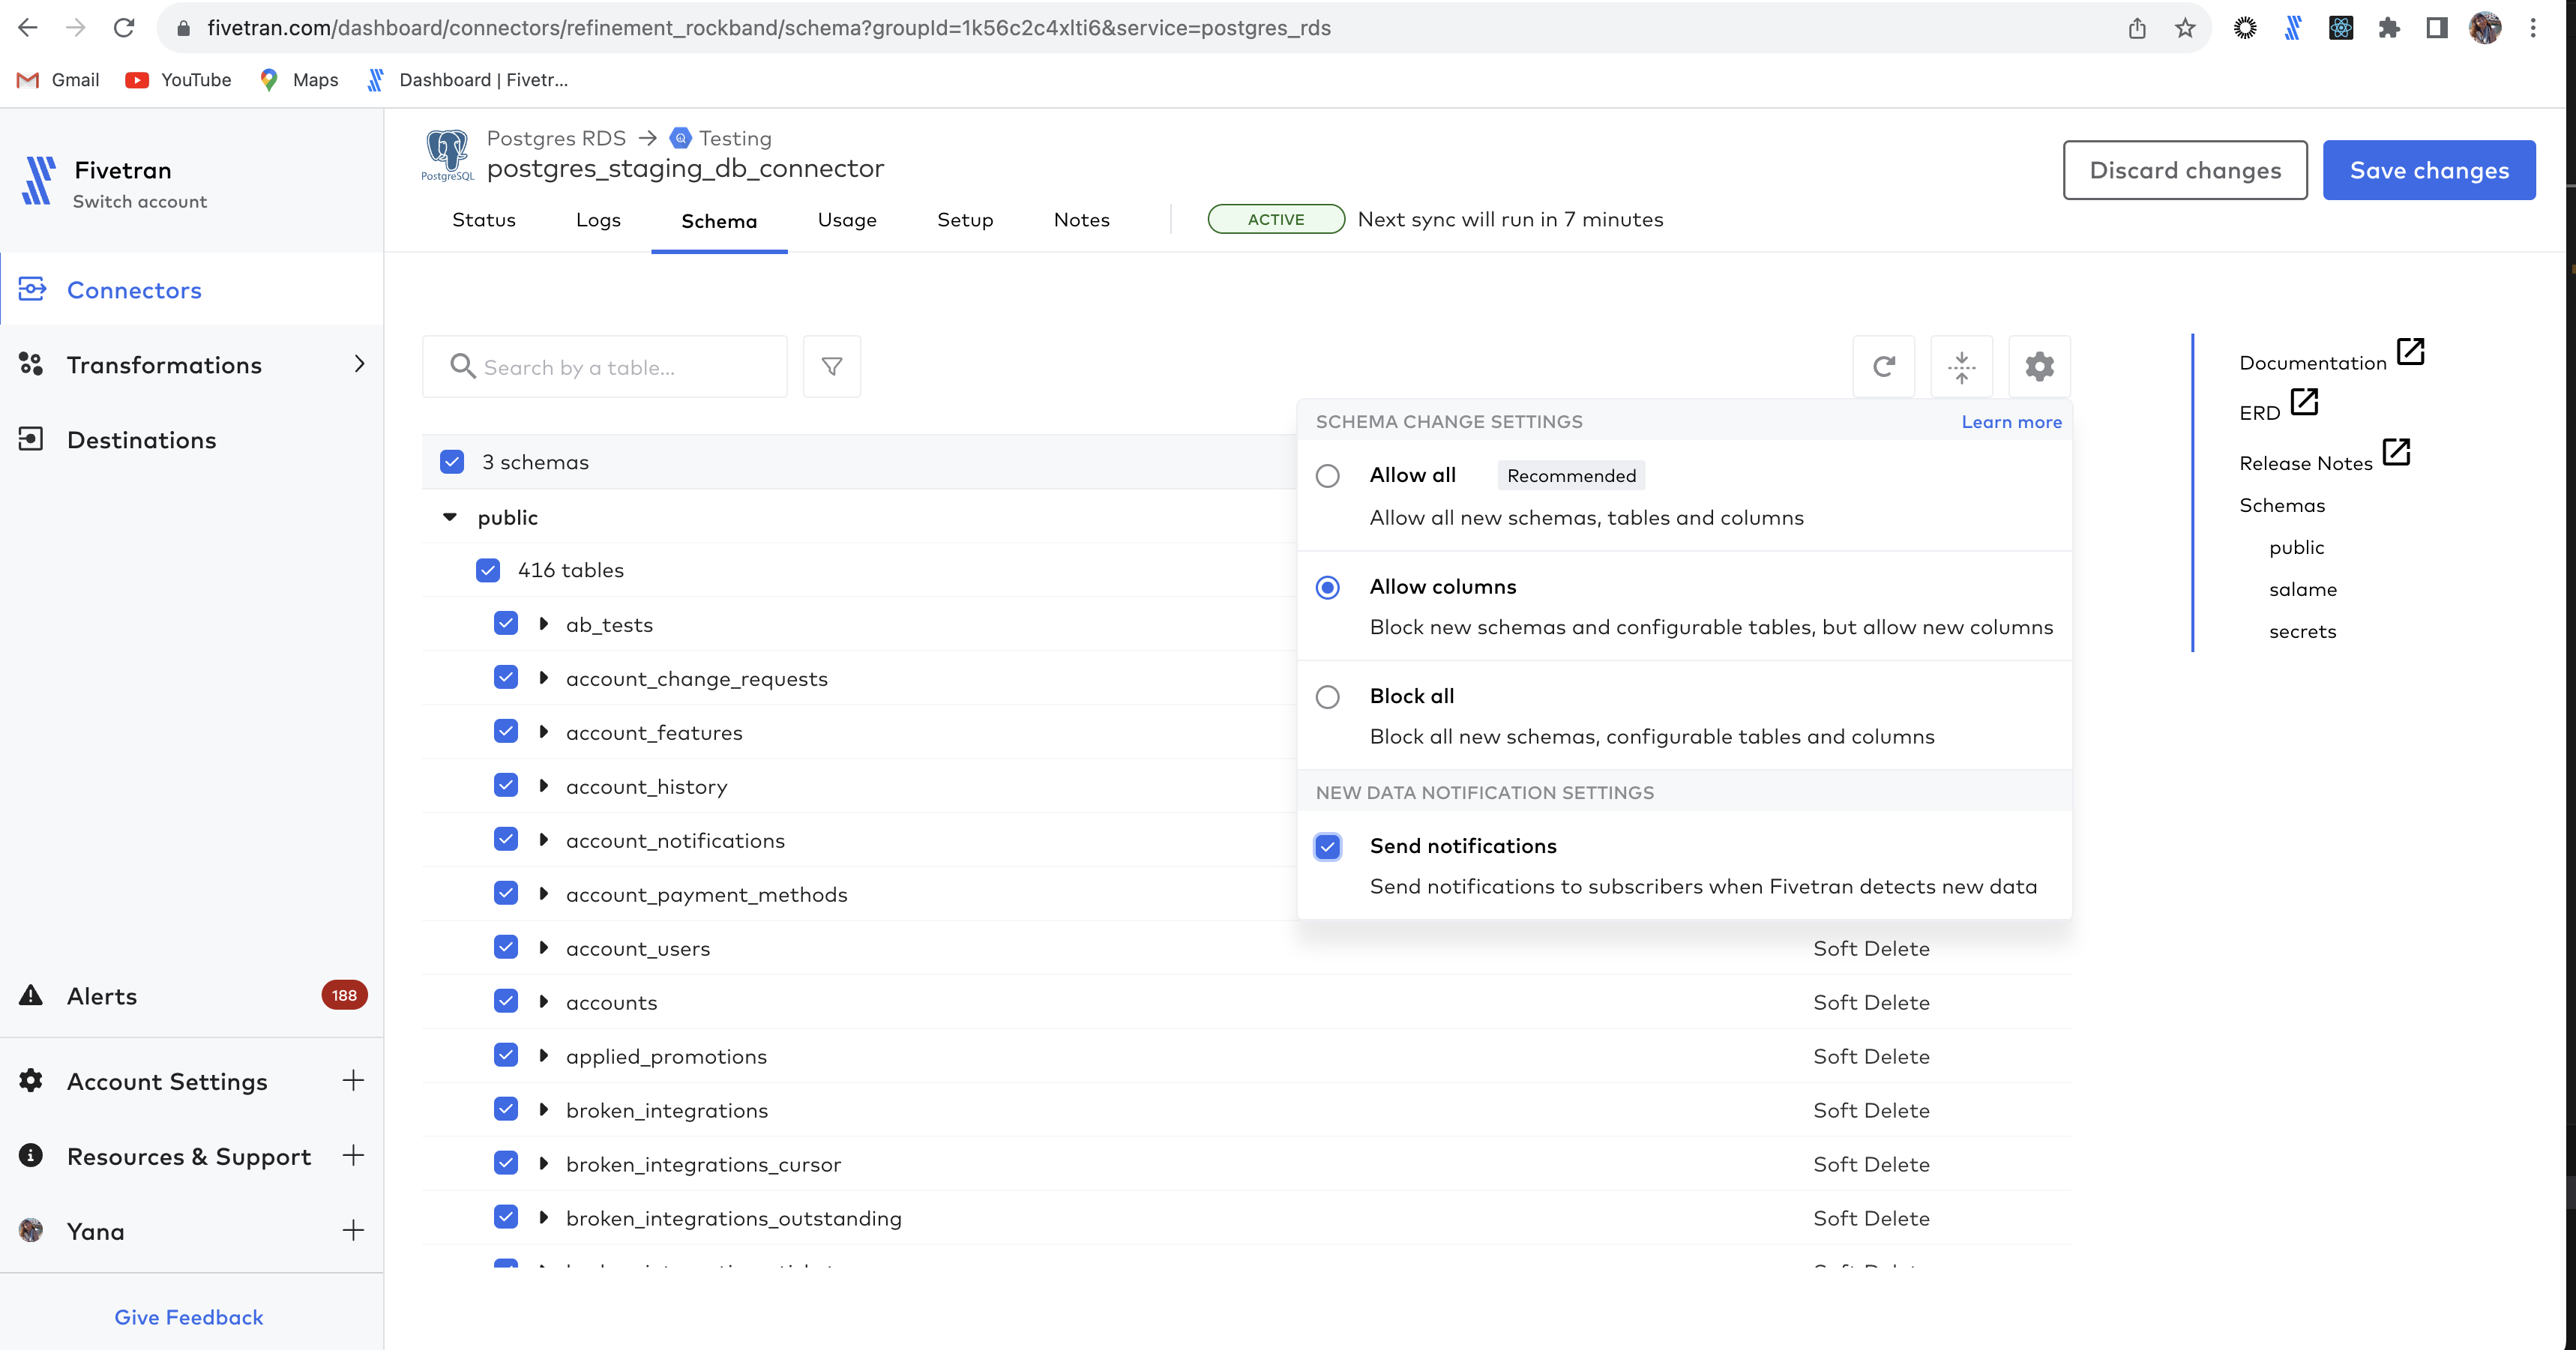Click the Release Notes external link icon

pos(2397,456)
